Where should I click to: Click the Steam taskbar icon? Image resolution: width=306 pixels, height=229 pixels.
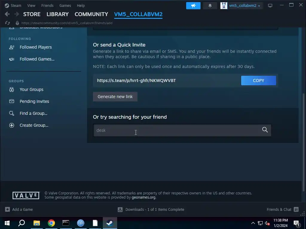pos(110,223)
